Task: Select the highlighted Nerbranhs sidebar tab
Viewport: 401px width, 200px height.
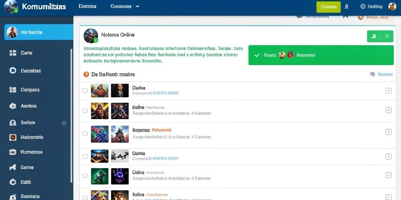Action: click(x=39, y=32)
